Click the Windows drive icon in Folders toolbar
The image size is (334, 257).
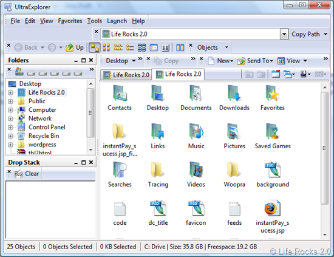tap(19, 72)
